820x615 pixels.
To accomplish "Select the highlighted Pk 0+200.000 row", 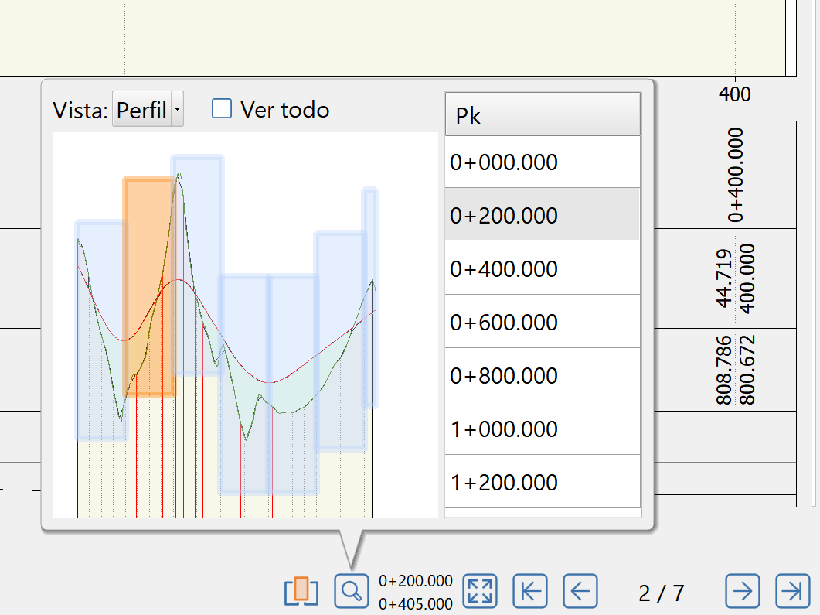I will coord(542,215).
